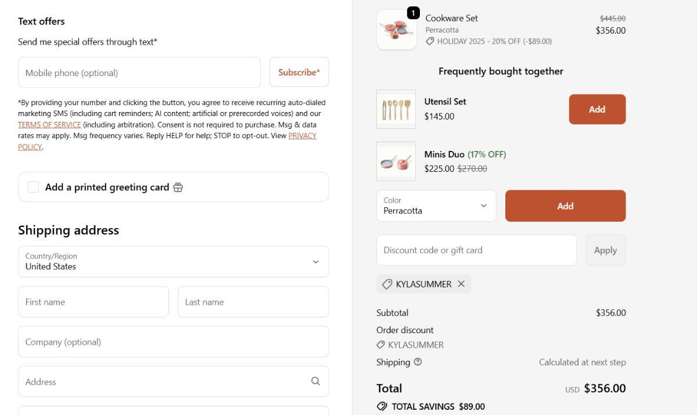
Task: Click the KYLASUMMER discount tag icon
Action: tap(387, 284)
